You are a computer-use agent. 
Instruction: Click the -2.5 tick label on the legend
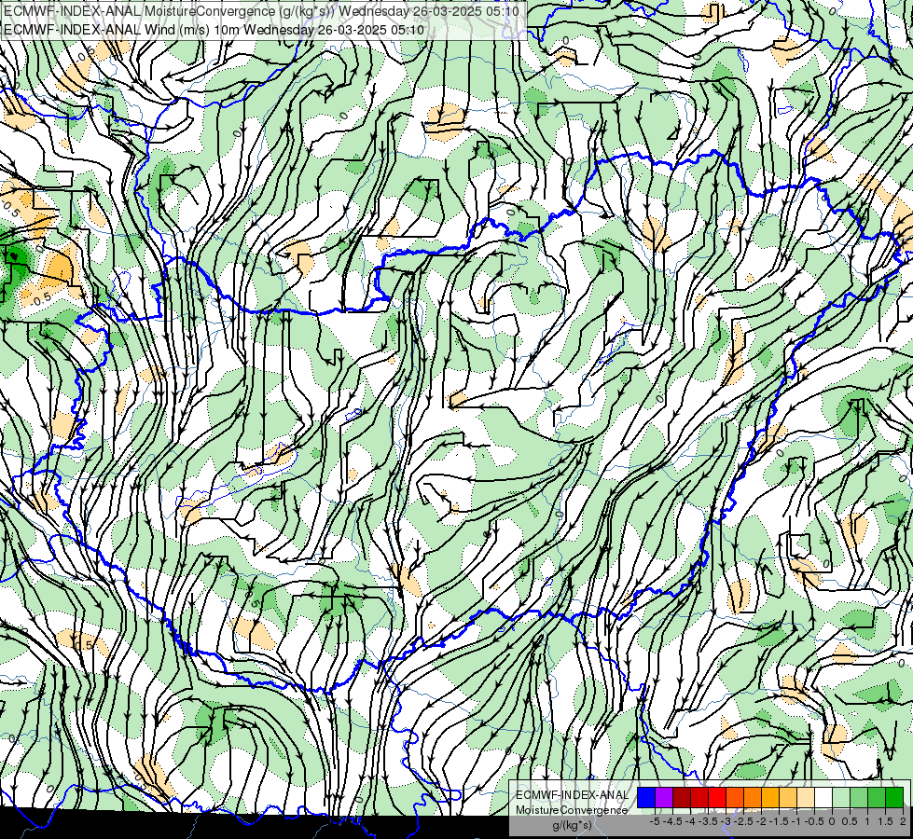pos(743,821)
